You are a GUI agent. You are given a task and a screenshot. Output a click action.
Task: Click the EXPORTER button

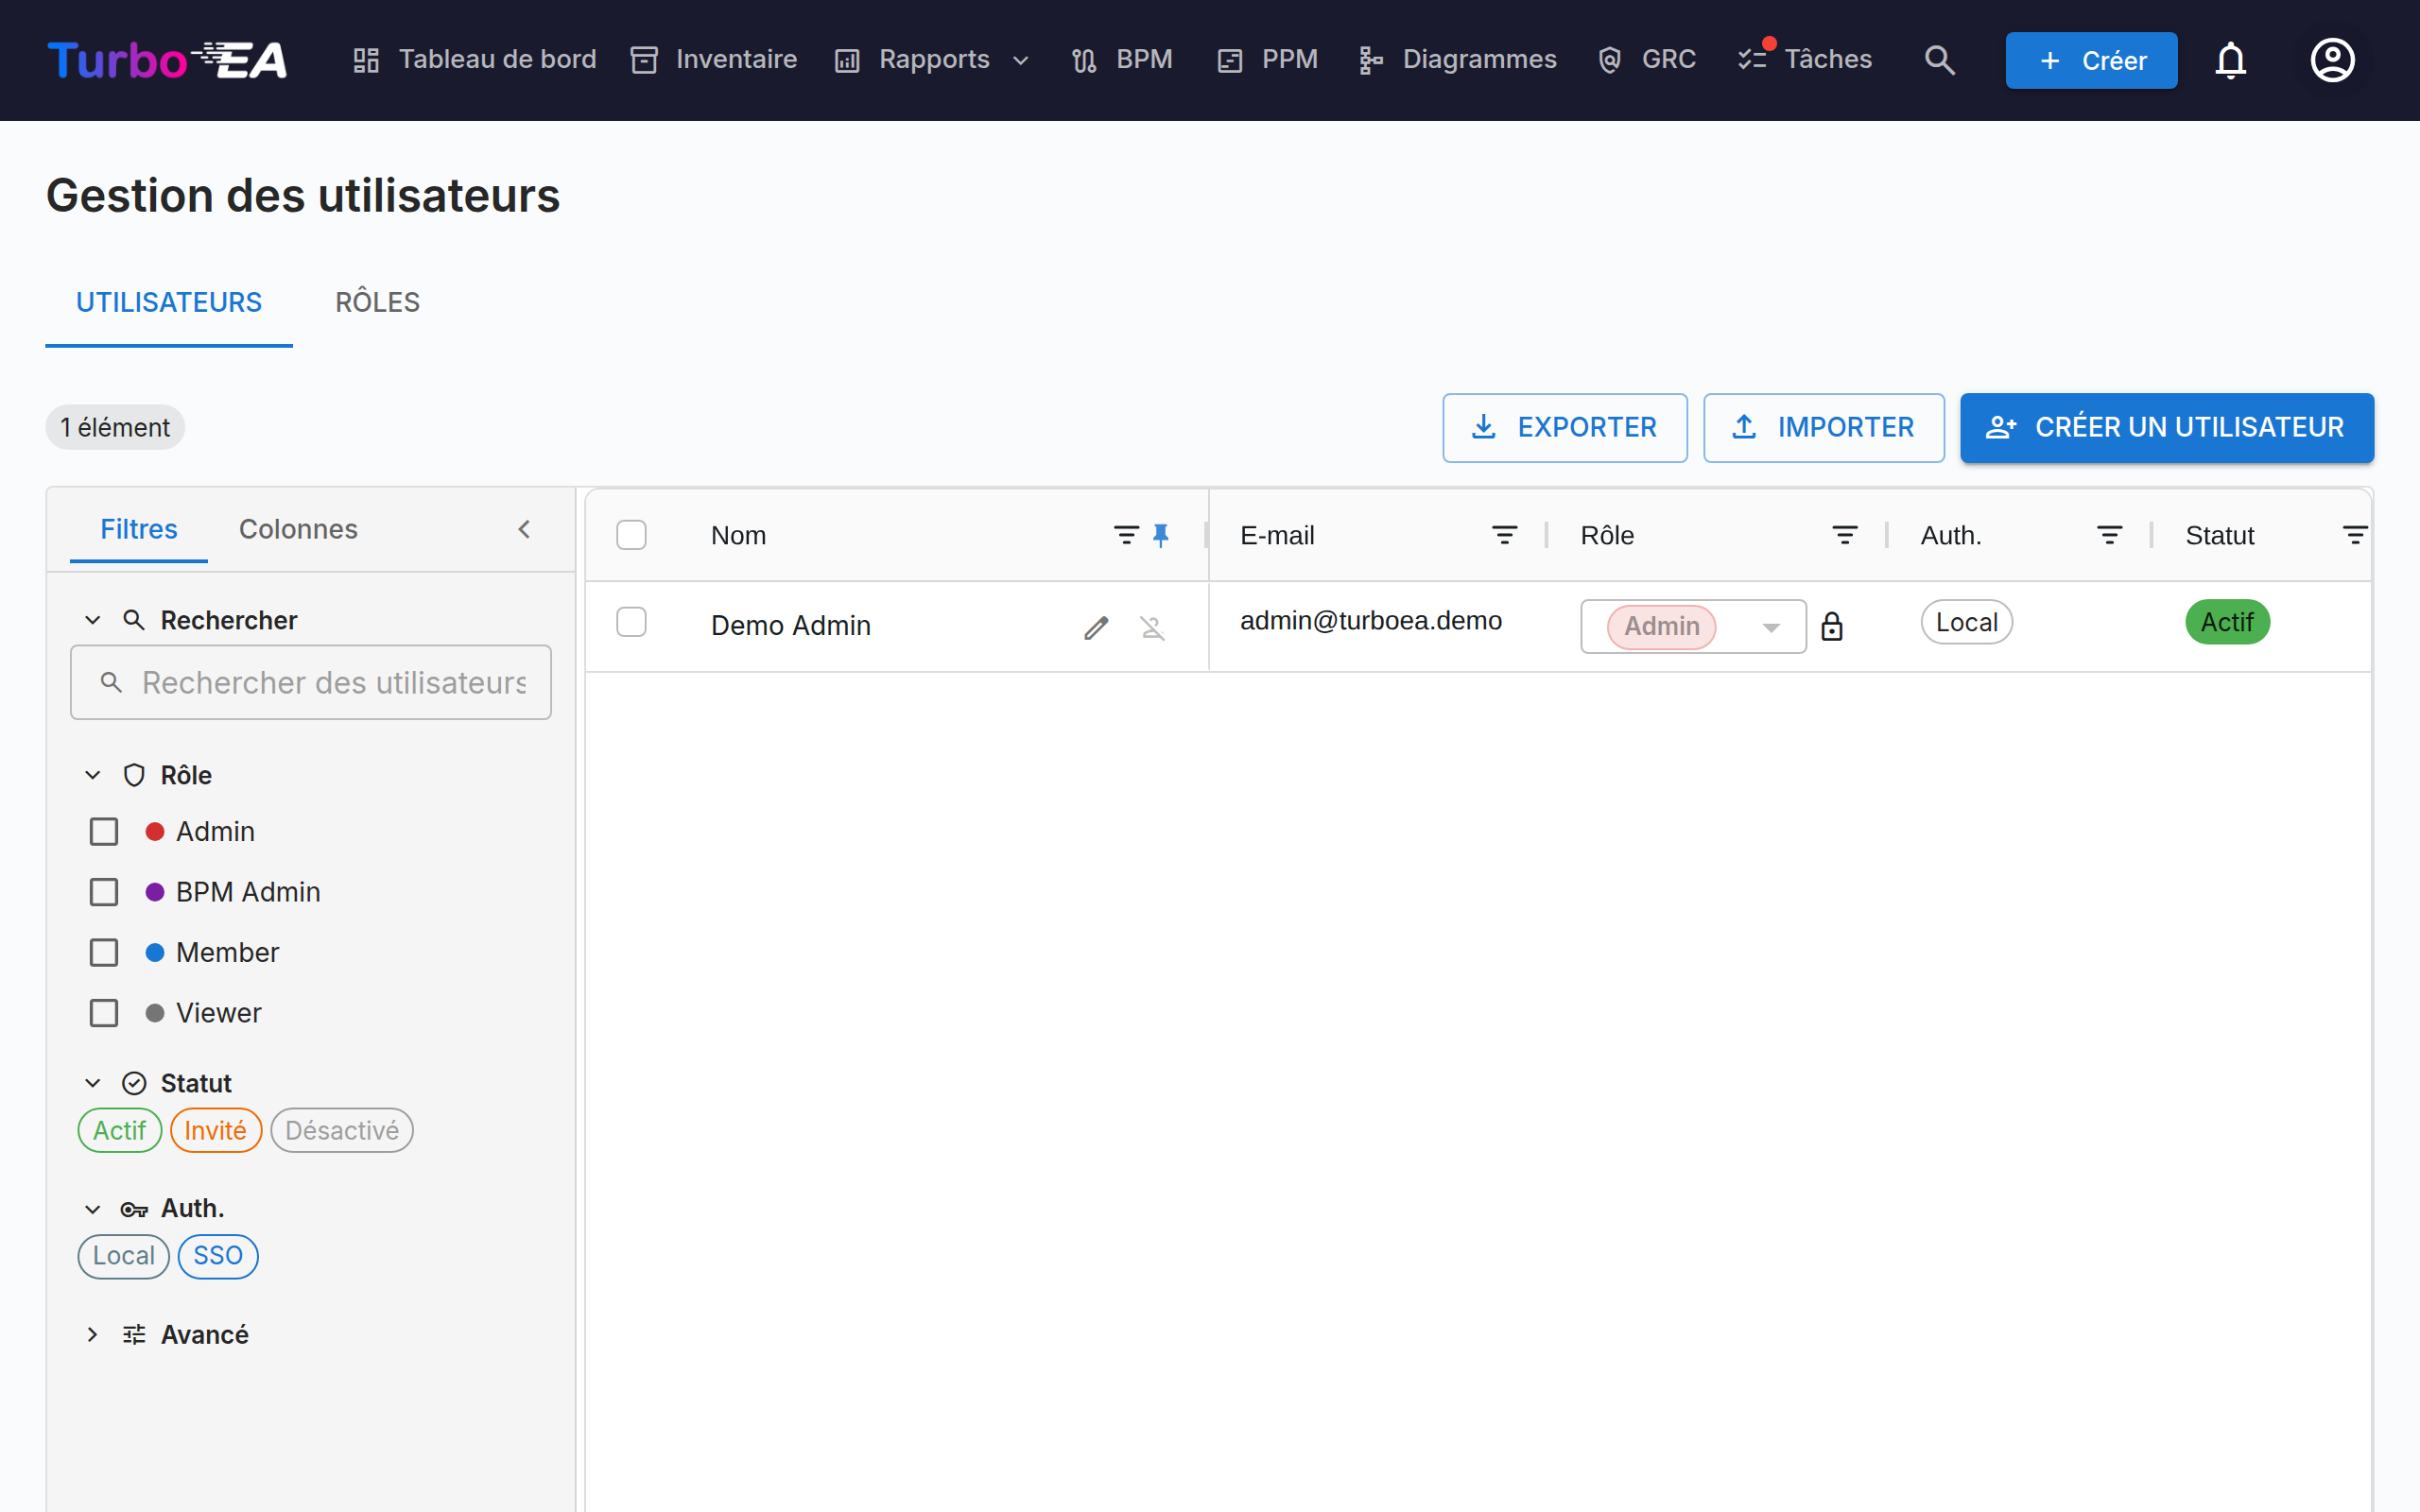coord(1564,427)
